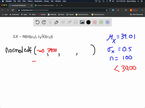
Task: Click the site lock icon
Action: (19, 10)
